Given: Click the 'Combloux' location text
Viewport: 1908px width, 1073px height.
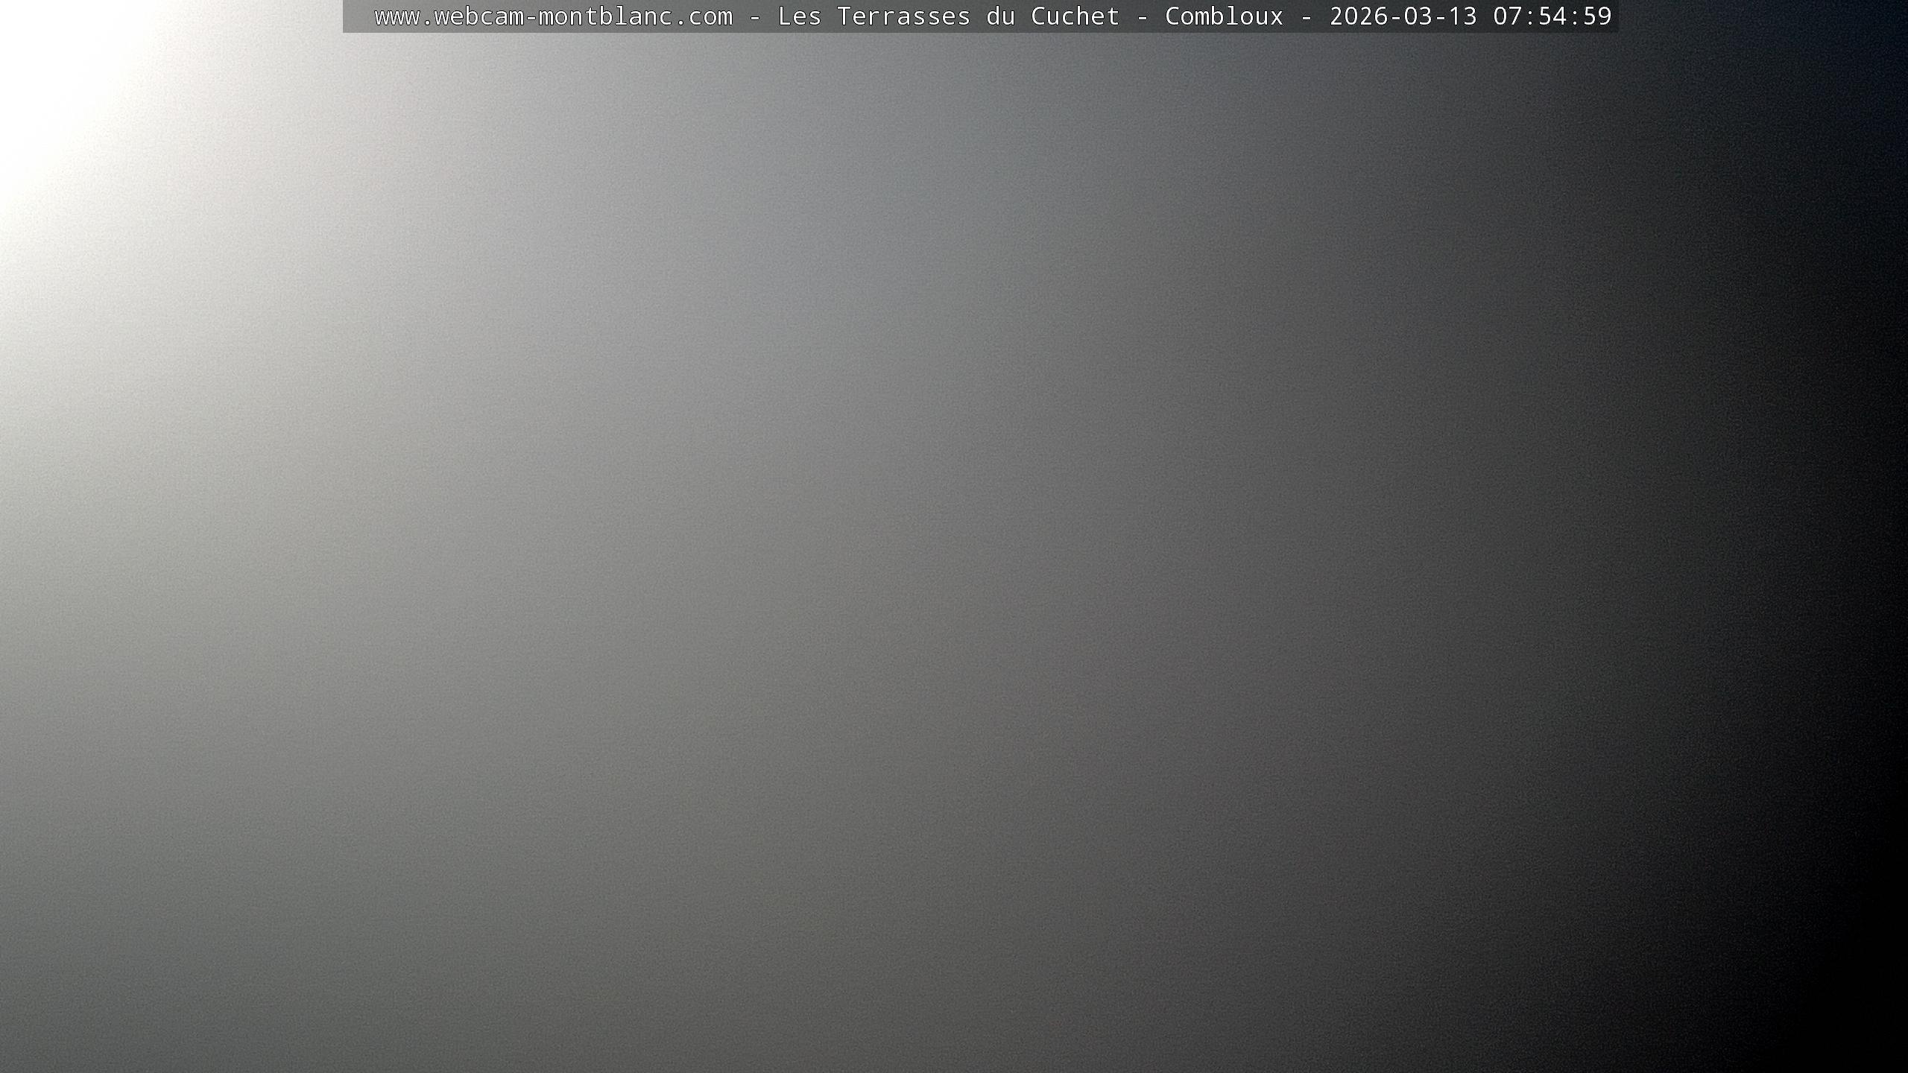Looking at the screenshot, I should click(1224, 16).
